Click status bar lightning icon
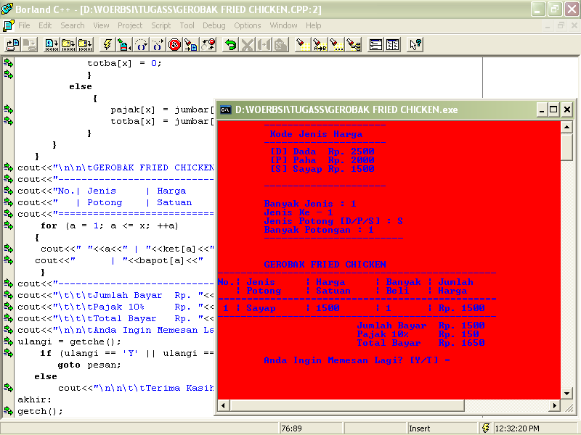Screen dimensions: 581x435 point(485,428)
